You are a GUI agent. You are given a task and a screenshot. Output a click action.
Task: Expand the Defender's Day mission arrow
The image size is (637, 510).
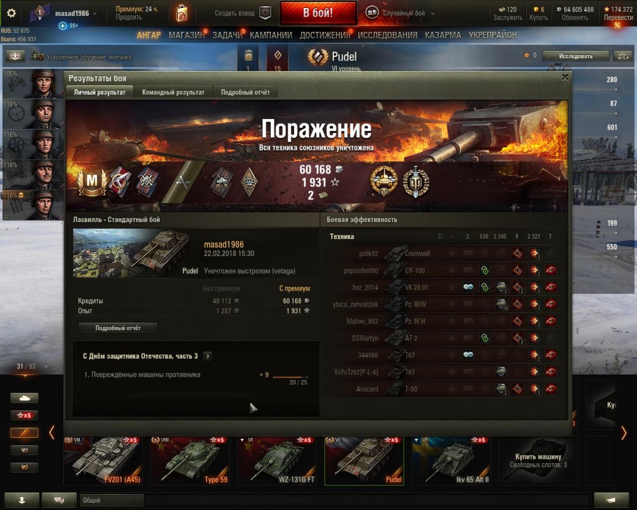(208, 356)
